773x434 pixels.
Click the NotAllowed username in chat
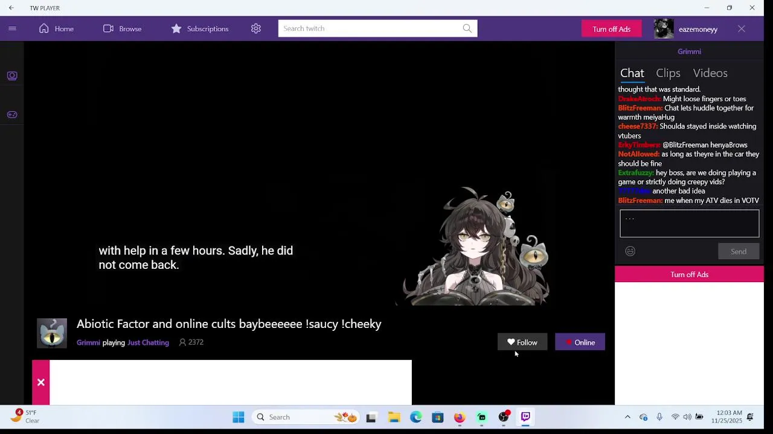tap(638, 154)
